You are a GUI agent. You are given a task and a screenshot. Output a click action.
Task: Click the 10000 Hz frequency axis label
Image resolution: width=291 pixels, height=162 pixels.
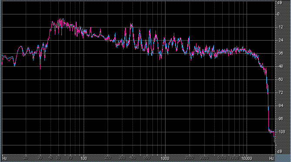[247, 158]
